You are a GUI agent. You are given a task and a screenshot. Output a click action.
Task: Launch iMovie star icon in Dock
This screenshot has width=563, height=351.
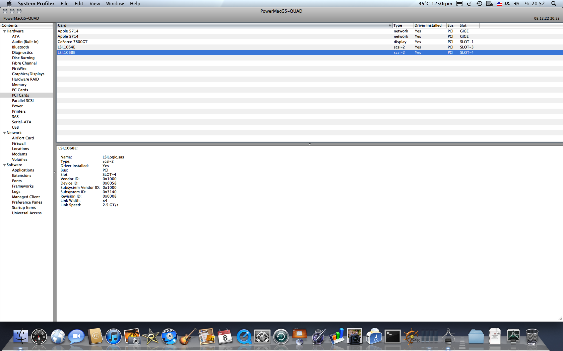tap(151, 336)
